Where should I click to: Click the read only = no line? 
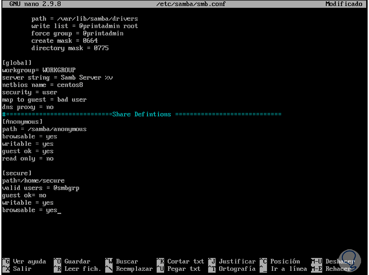tap(28, 159)
